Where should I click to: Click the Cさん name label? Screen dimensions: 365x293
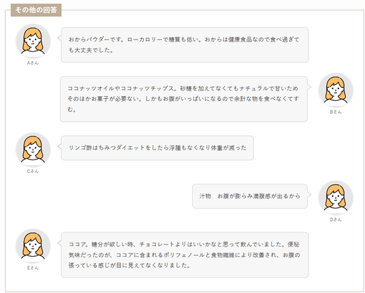[33, 171]
